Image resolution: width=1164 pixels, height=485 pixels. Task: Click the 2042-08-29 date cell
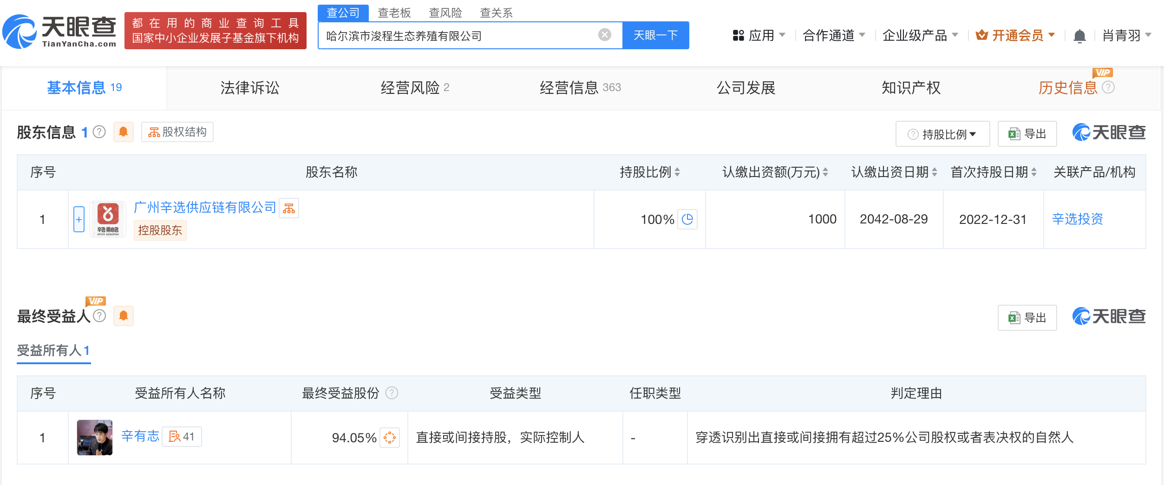pos(894,219)
